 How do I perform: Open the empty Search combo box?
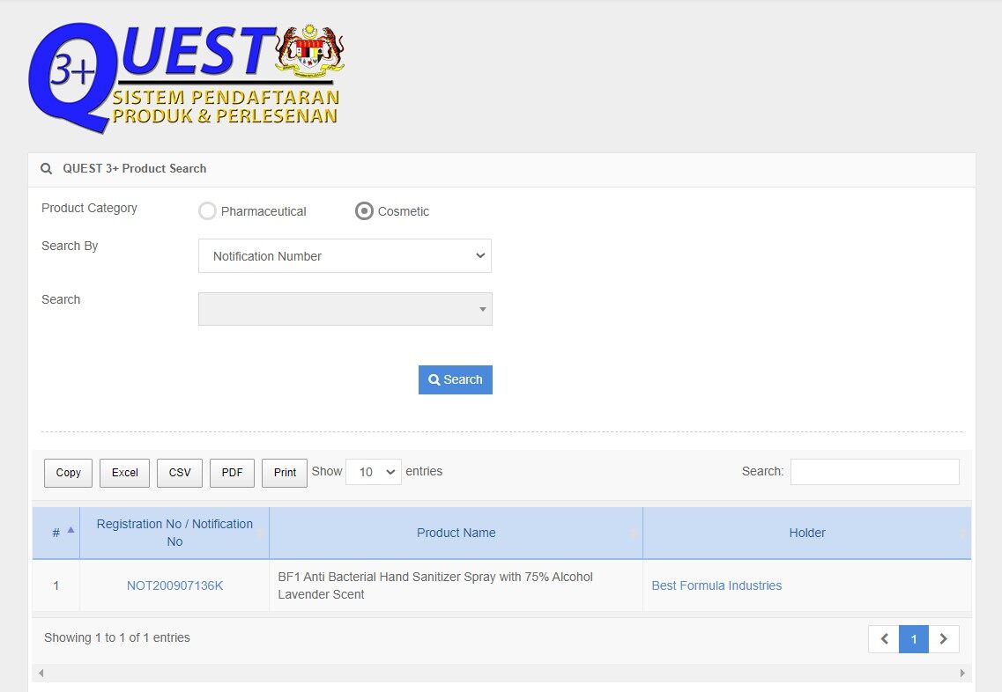pos(345,309)
